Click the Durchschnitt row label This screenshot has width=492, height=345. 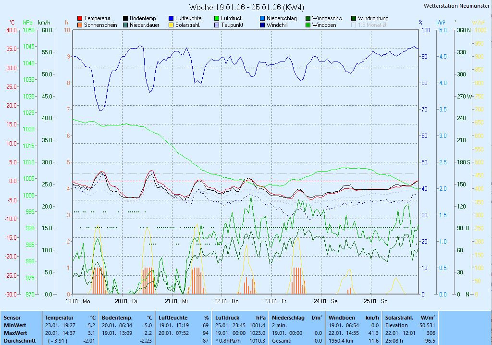point(19,341)
